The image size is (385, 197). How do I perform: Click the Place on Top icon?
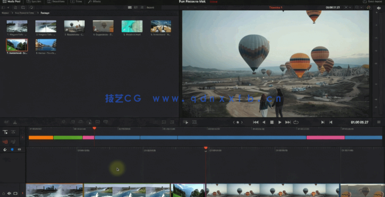[98, 122]
